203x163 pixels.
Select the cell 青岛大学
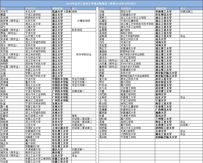pyautogui.click(x=167, y=116)
